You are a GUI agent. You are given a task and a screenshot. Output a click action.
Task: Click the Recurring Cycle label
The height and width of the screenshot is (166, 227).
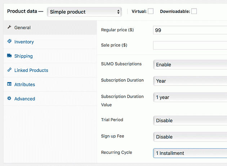[116, 152]
